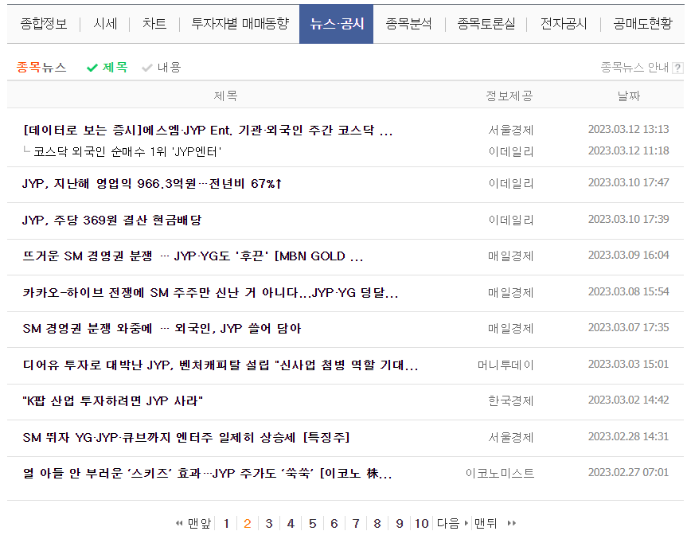Viewport: 687px width, 535px height.
Task: Click the 정보제공 column header
Action: tap(509, 96)
